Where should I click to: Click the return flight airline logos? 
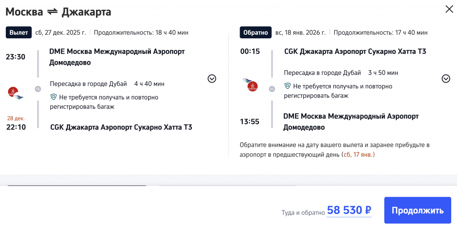tap(251, 85)
